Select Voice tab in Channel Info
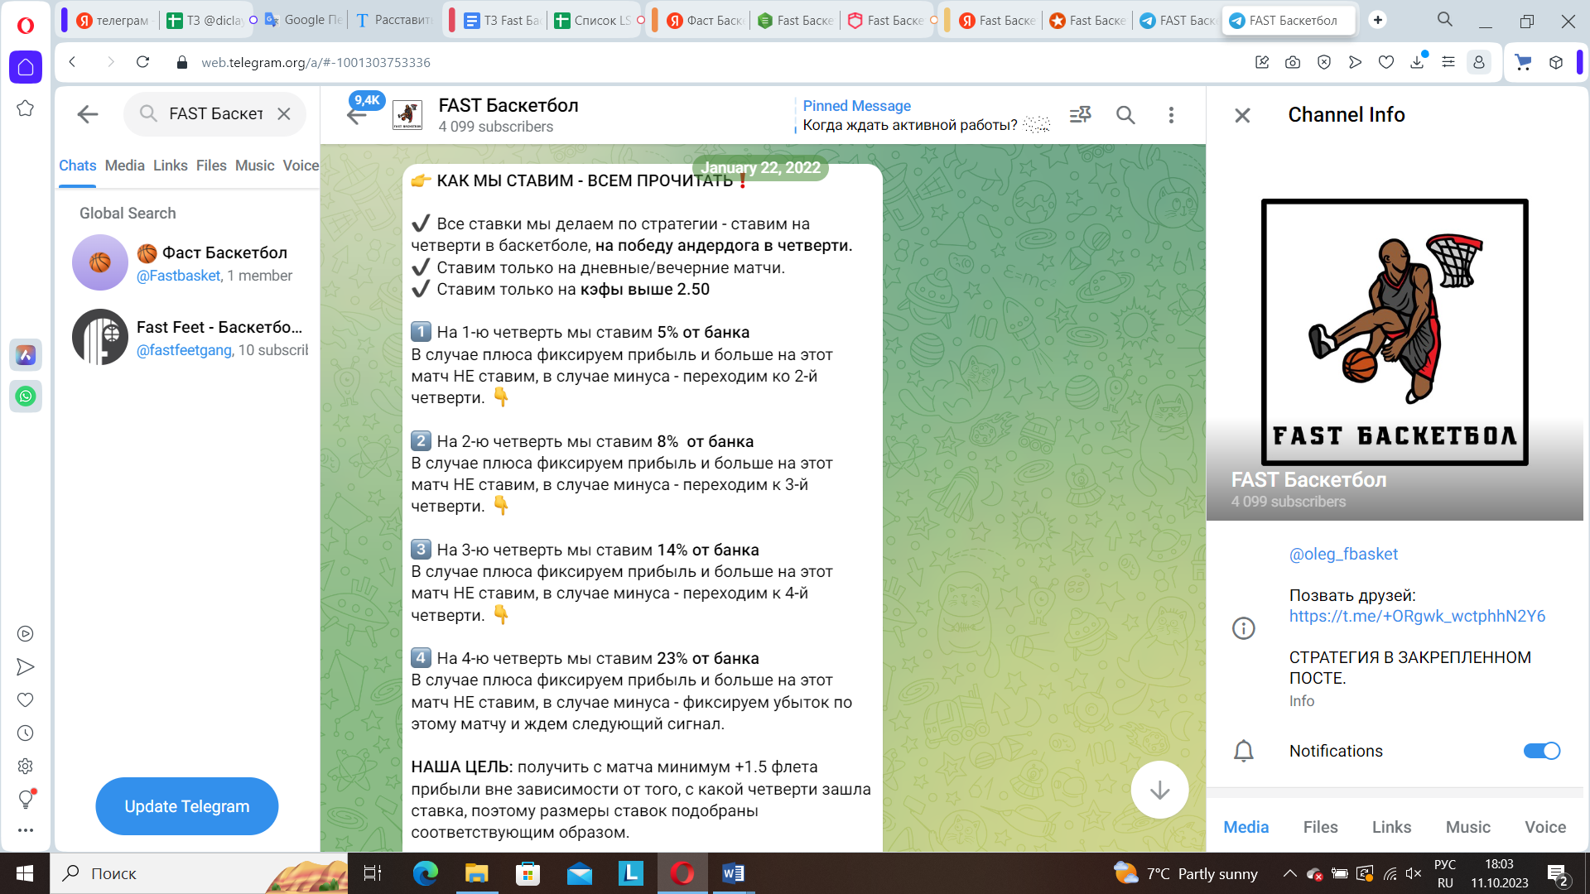Image resolution: width=1590 pixels, height=894 pixels. (x=1545, y=827)
